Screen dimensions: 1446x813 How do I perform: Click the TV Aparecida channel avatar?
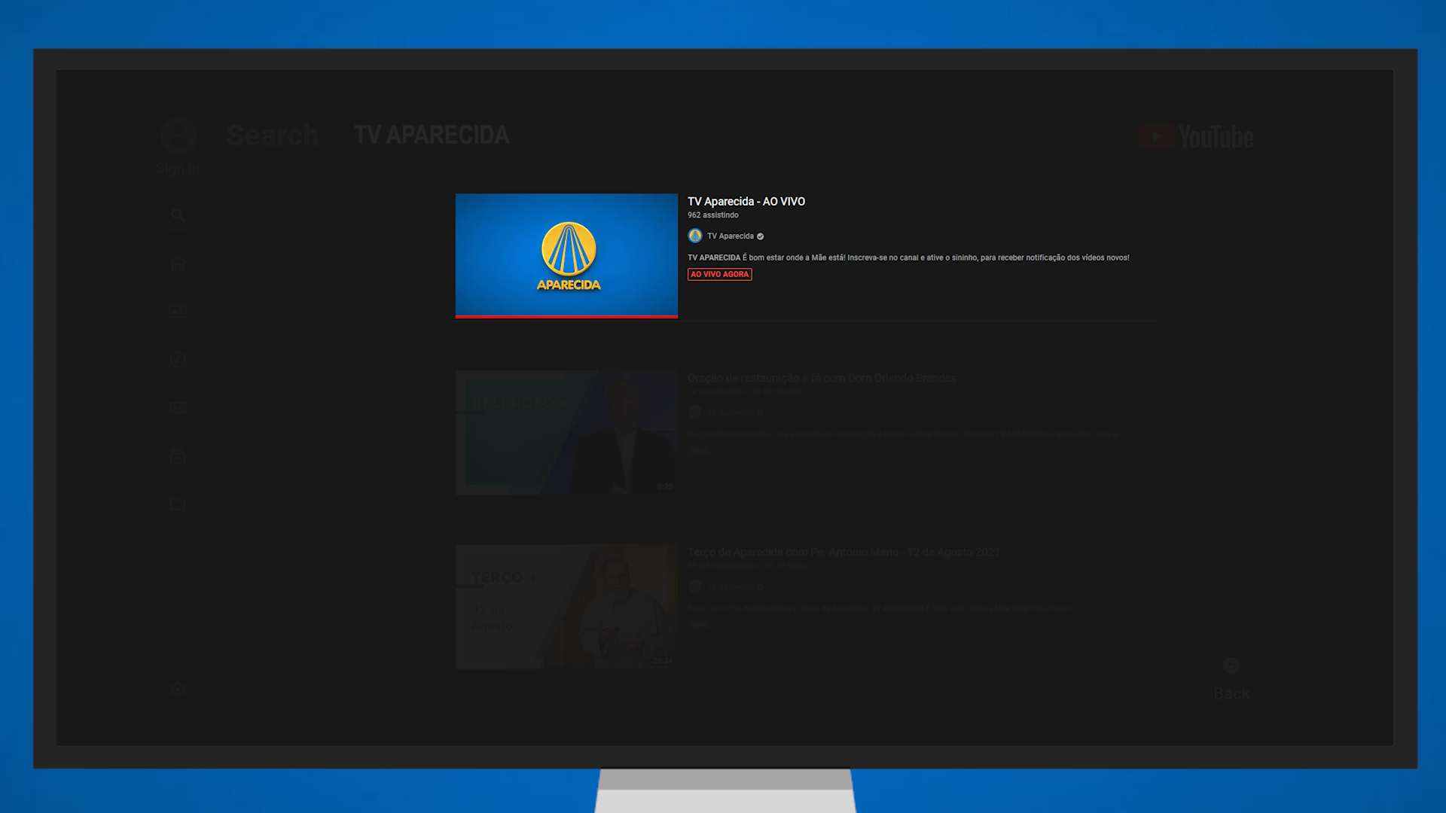pyautogui.click(x=694, y=236)
